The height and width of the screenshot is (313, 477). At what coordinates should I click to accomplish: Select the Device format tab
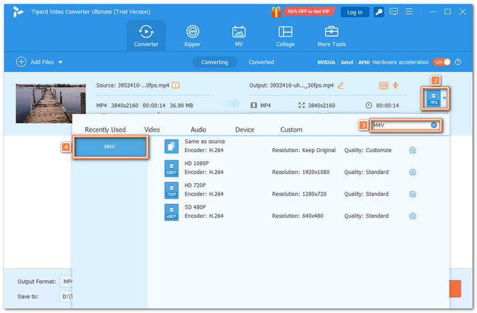244,130
